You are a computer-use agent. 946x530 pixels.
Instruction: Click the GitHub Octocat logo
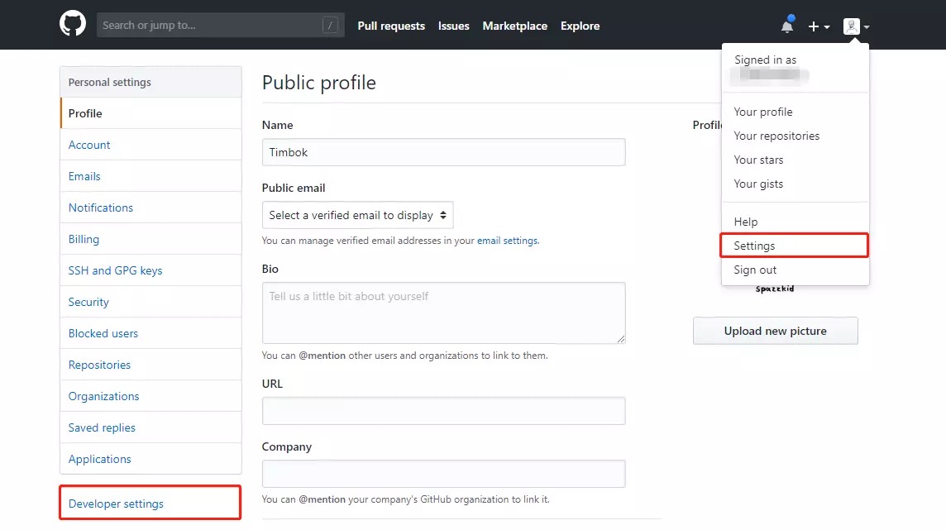click(x=73, y=24)
